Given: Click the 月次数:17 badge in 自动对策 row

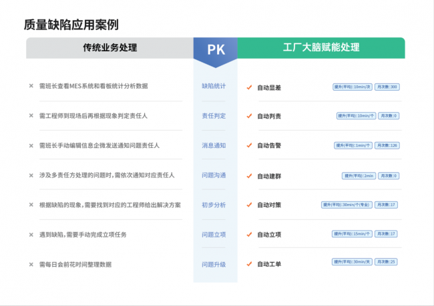Looking at the screenshot, I should (386, 205).
